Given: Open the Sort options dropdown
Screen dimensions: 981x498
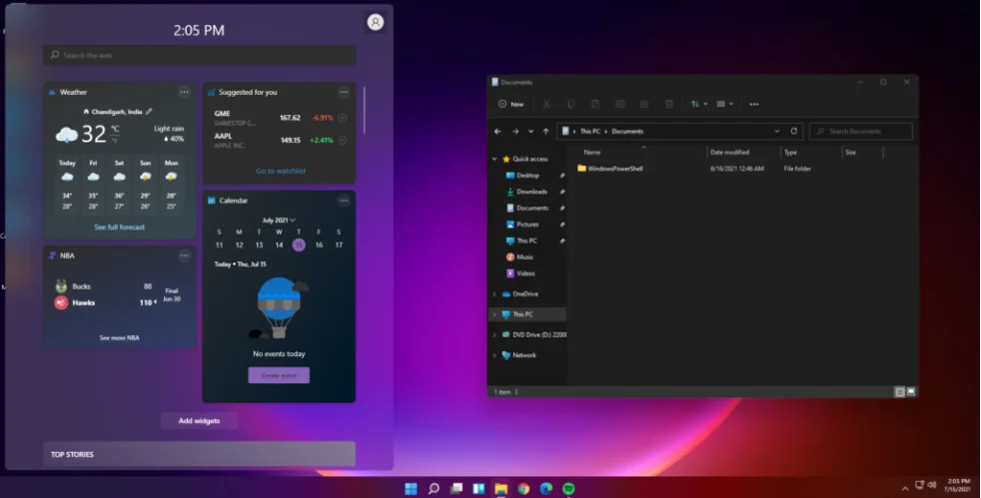Looking at the screenshot, I should tap(698, 104).
